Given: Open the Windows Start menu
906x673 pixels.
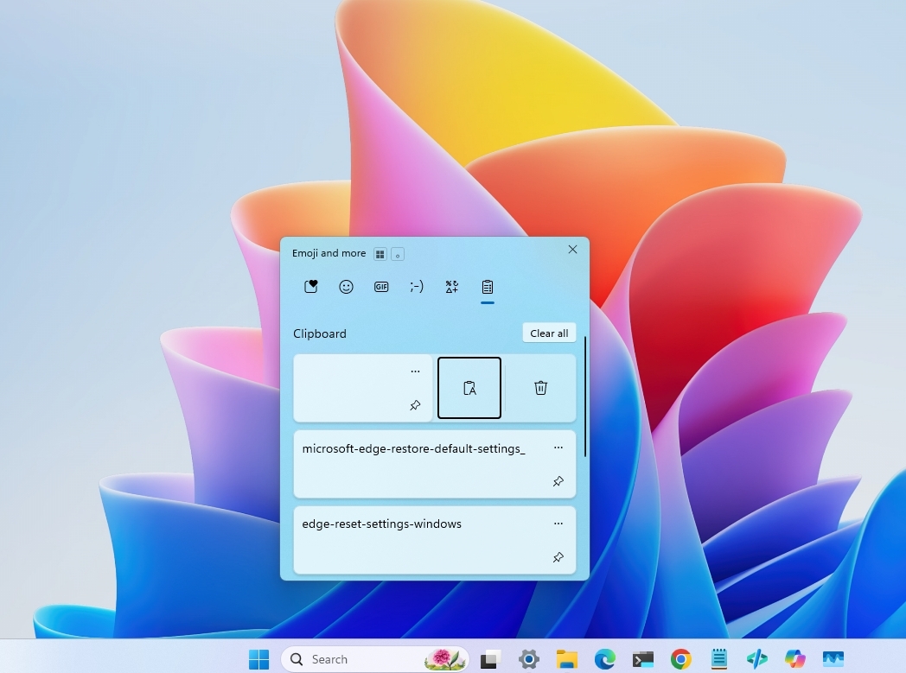Looking at the screenshot, I should [x=258, y=658].
